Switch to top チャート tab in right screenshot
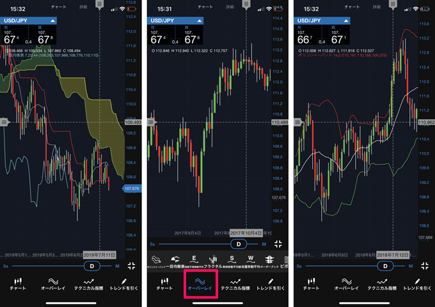 click(x=352, y=6)
